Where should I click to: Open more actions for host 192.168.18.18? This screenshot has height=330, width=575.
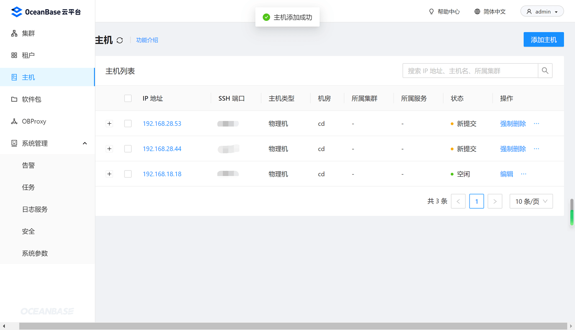[x=523, y=174]
